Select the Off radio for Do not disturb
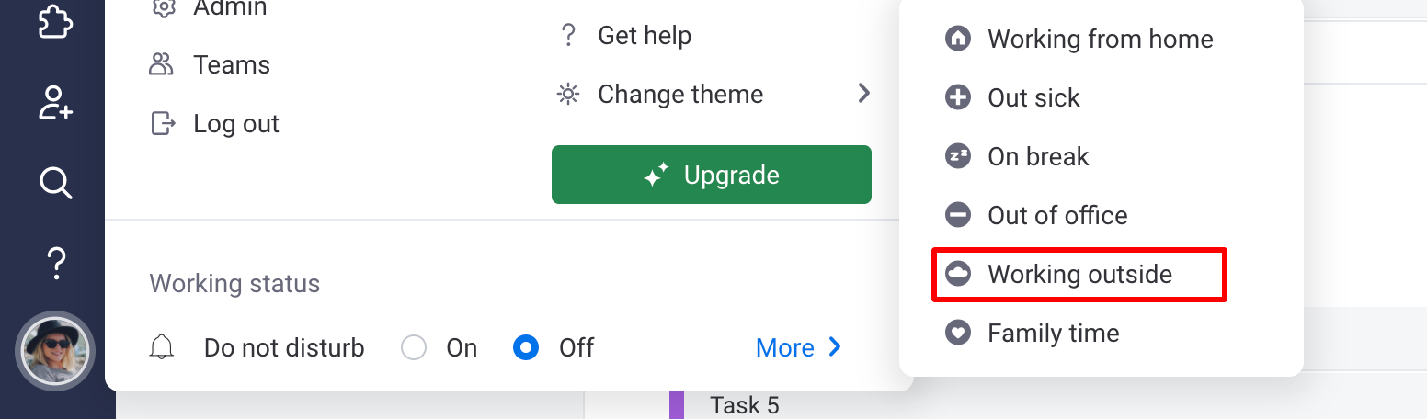1427x419 pixels. [x=526, y=347]
